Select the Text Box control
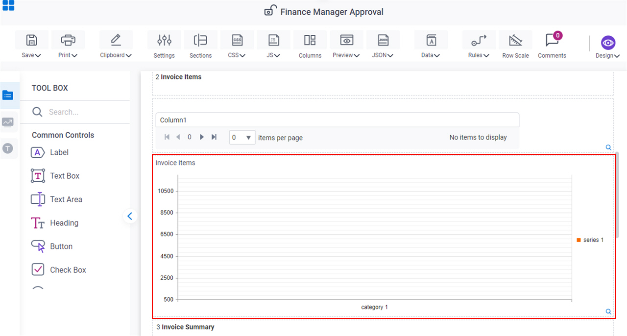 point(55,176)
